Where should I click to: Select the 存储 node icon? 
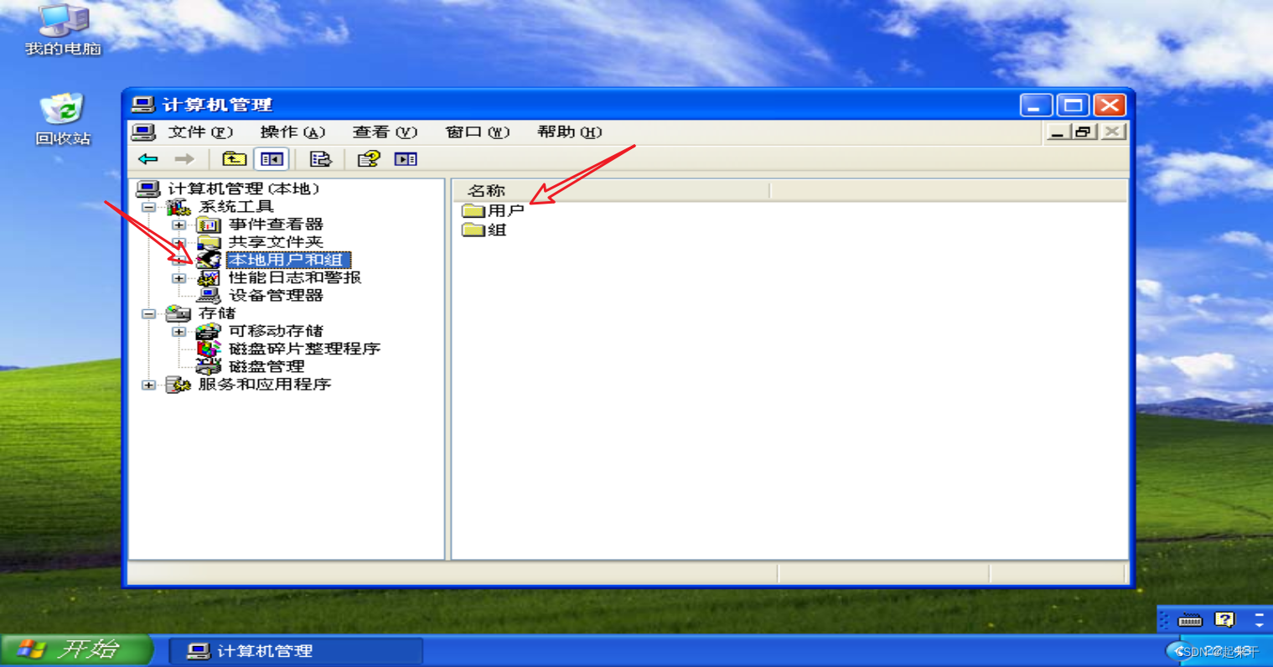click(179, 313)
